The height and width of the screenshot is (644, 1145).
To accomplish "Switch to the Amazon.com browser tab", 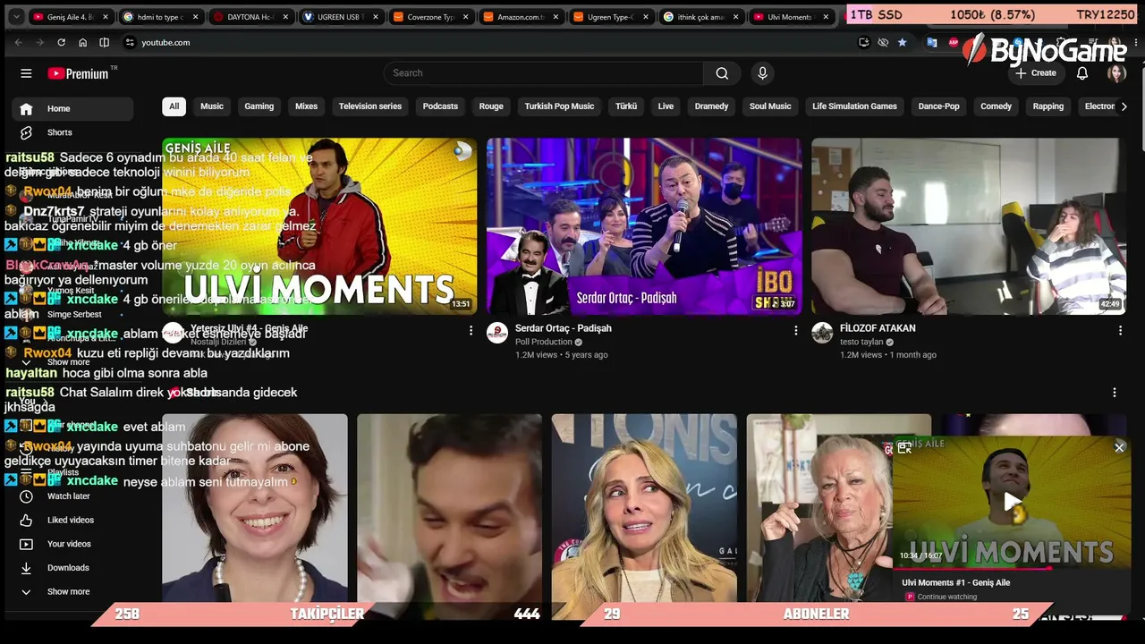I will pyautogui.click(x=521, y=17).
